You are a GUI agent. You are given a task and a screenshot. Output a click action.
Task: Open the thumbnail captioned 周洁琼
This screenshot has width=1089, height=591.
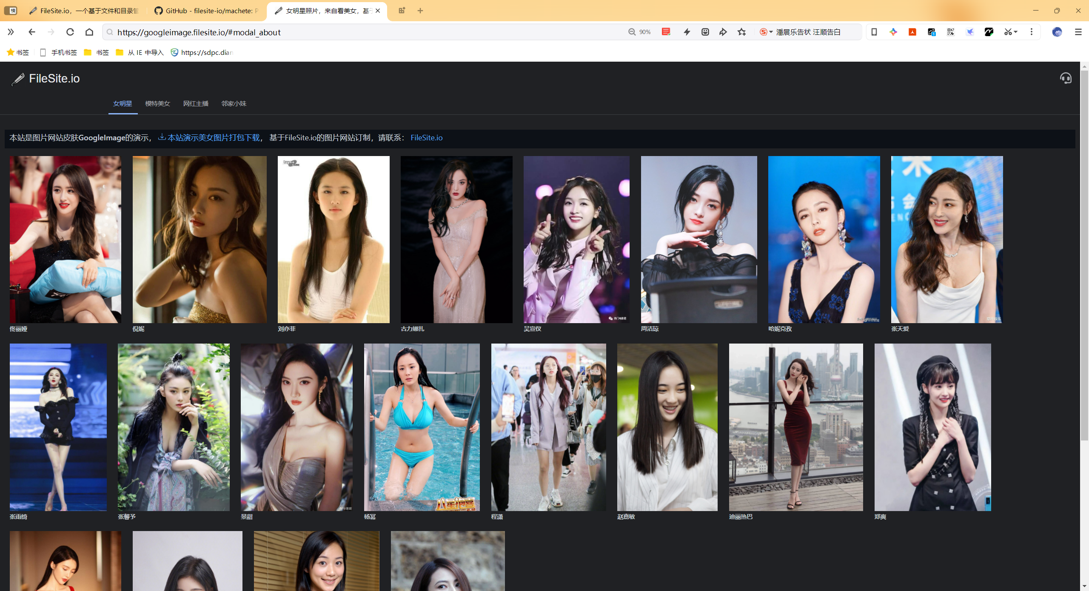point(699,239)
